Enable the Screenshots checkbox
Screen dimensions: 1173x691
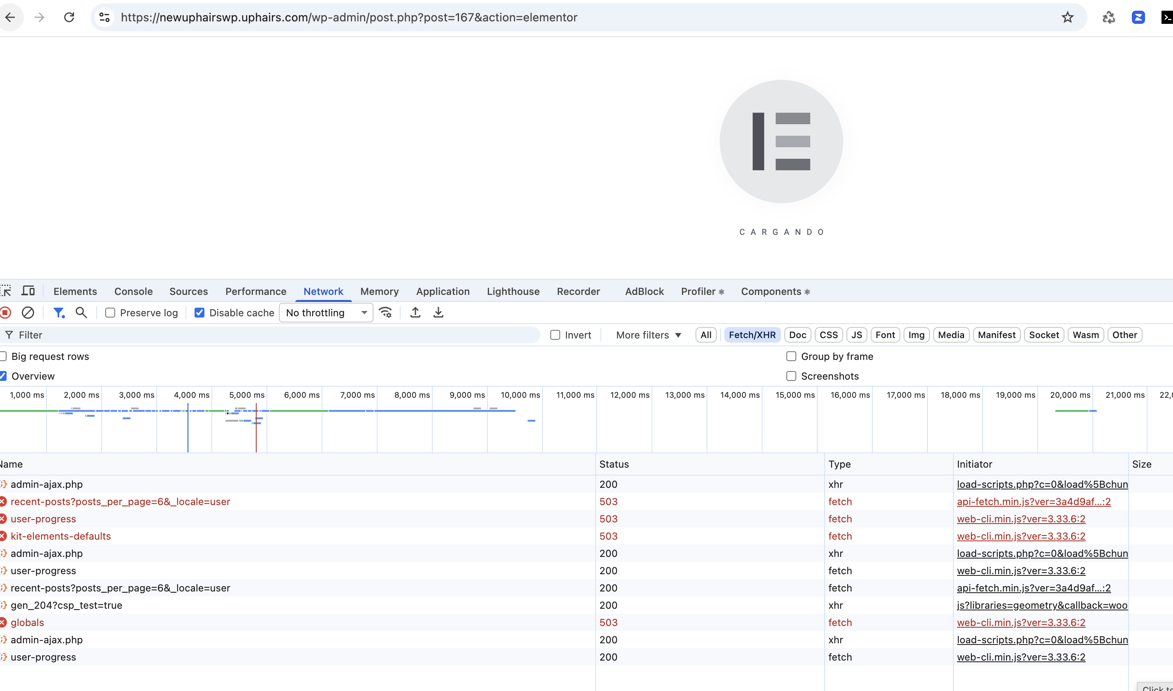[791, 376]
